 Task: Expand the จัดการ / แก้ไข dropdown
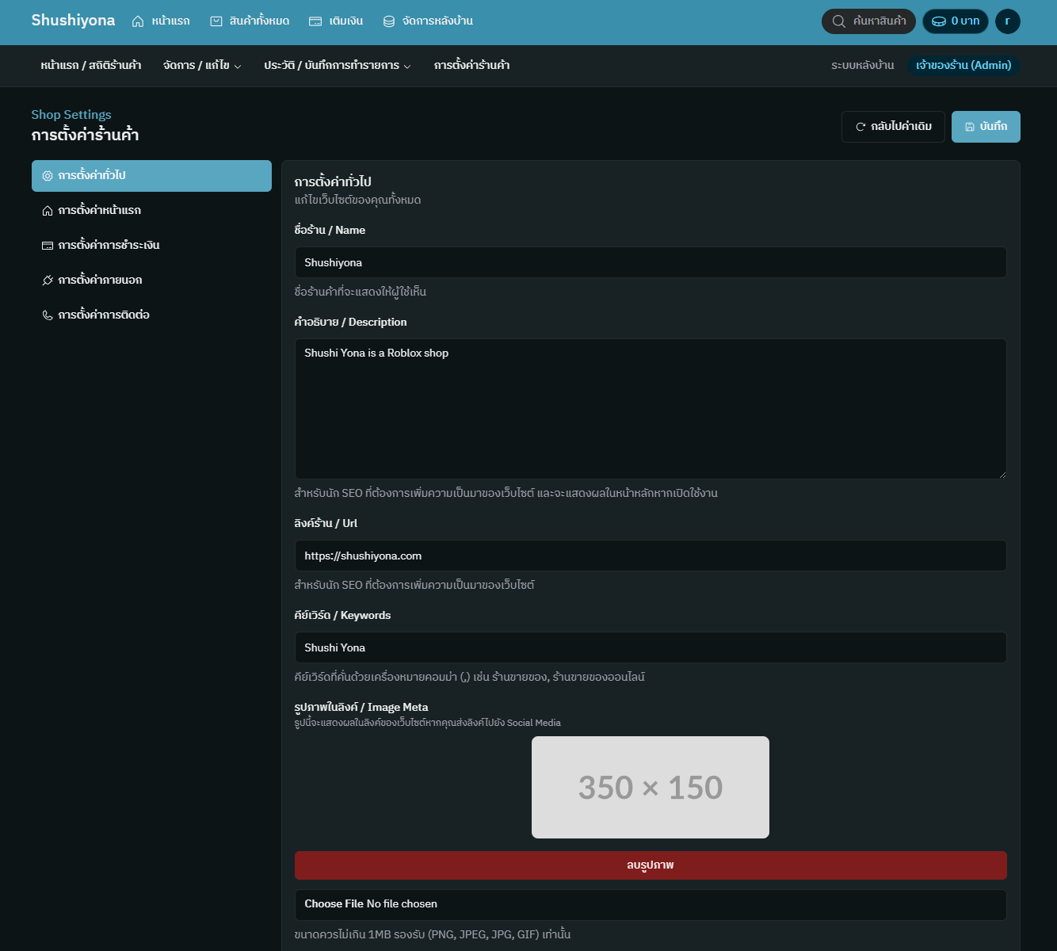202,66
